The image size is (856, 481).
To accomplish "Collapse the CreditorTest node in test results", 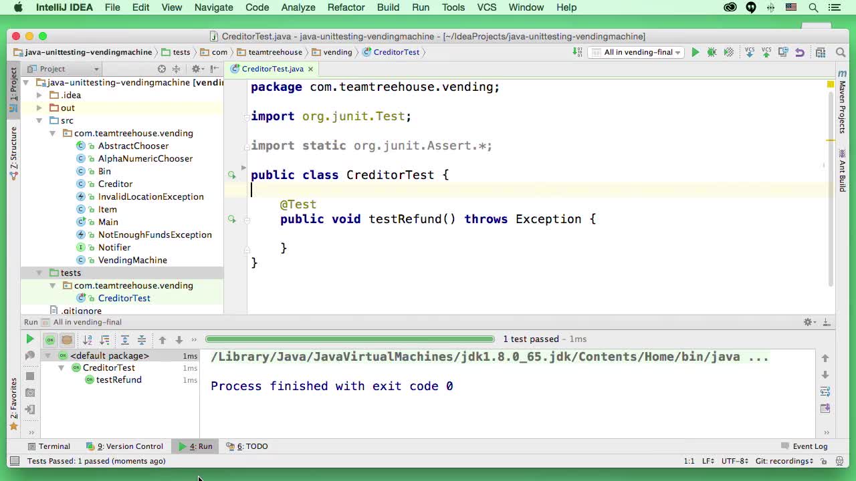I will pos(61,367).
